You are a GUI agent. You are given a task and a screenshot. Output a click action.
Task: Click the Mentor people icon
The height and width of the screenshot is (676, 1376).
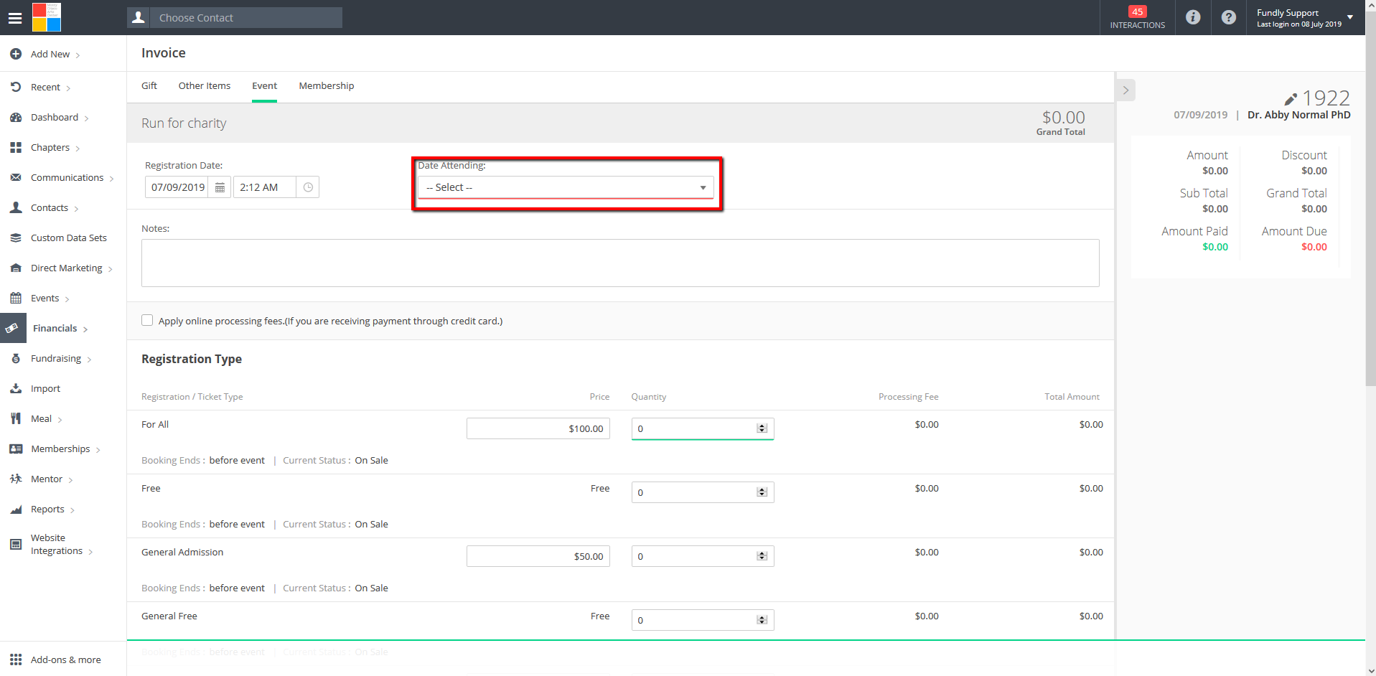(x=16, y=479)
